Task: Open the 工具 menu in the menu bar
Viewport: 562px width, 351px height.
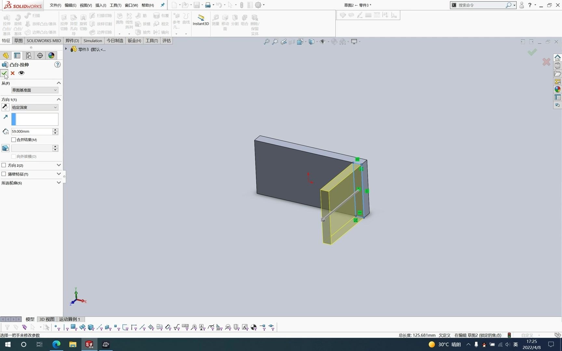Action: [115, 5]
